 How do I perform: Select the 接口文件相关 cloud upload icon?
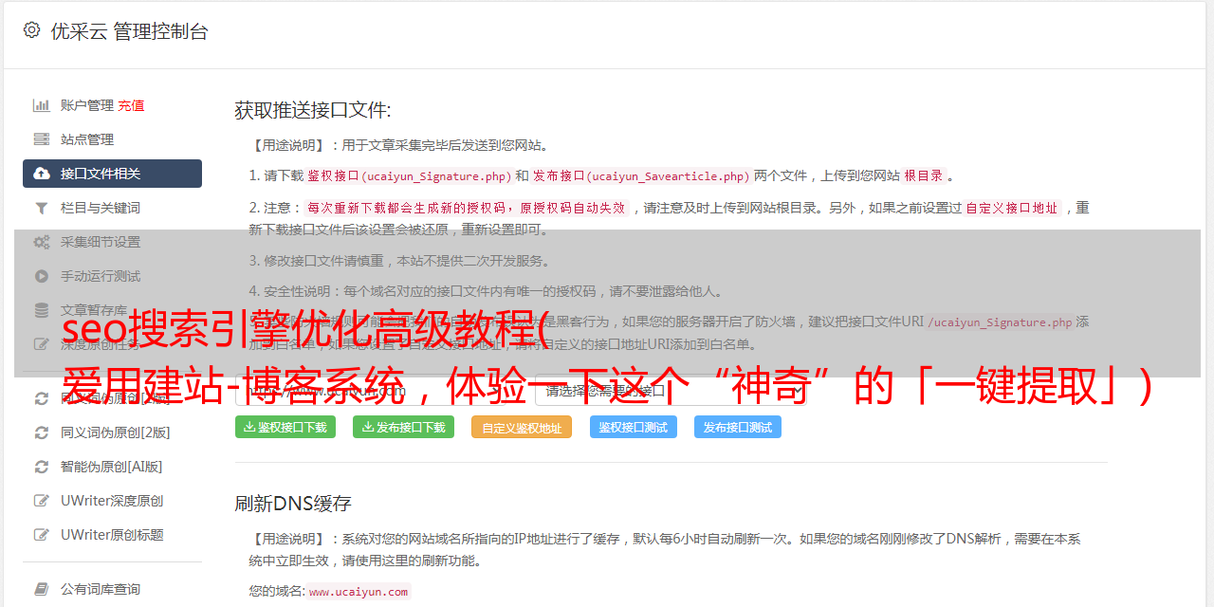42,174
